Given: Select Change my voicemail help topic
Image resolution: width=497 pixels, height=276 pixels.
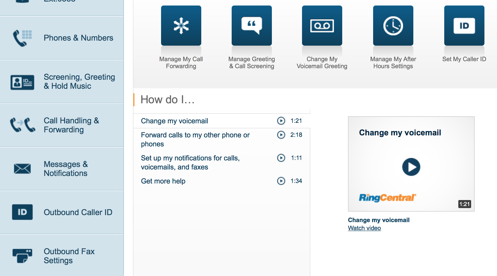Looking at the screenshot, I should (174, 121).
